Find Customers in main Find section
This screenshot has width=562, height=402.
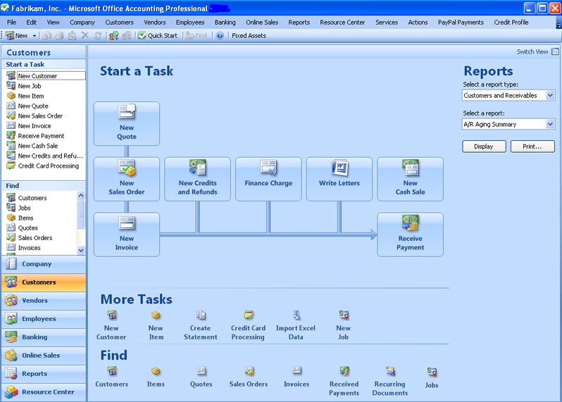coord(112,377)
